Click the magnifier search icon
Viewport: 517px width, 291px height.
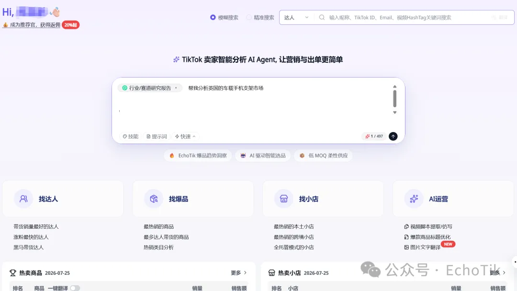(322, 17)
